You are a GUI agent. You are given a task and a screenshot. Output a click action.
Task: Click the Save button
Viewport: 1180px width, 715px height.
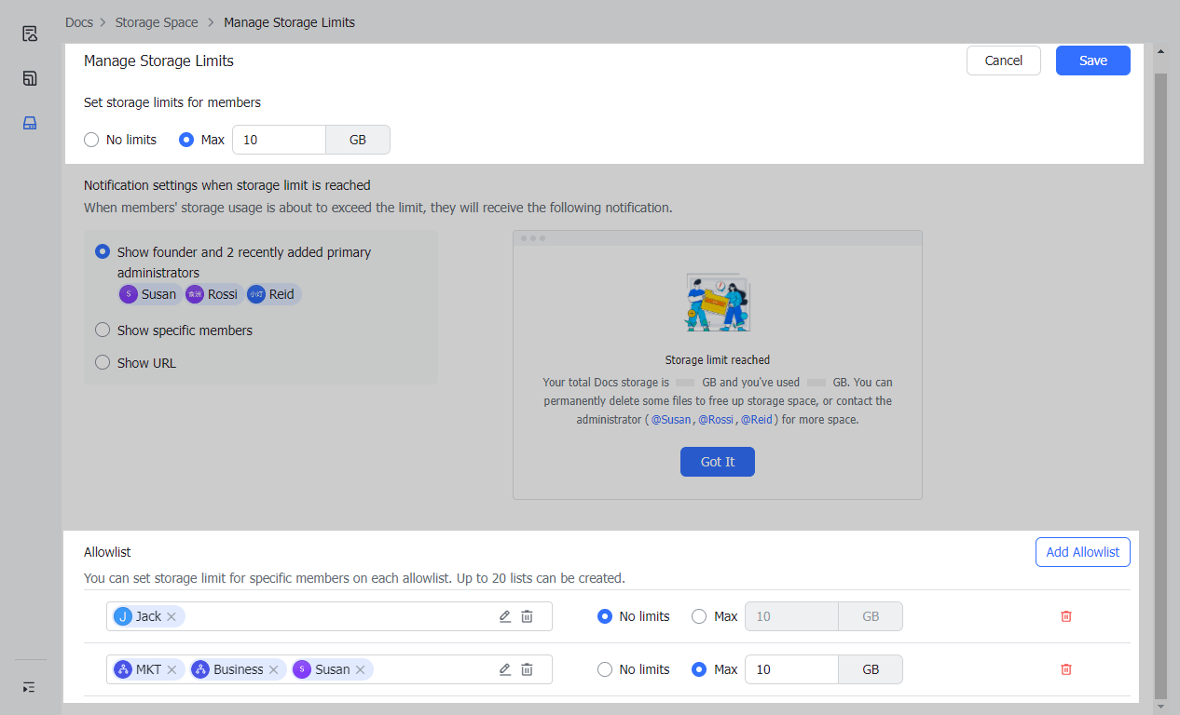pyautogui.click(x=1092, y=61)
